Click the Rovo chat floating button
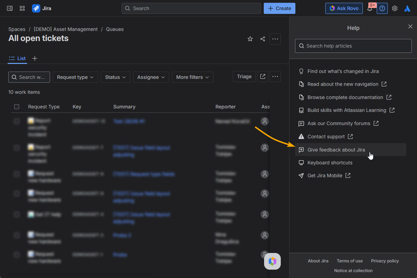This screenshot has width=417, height=278. 272,261
